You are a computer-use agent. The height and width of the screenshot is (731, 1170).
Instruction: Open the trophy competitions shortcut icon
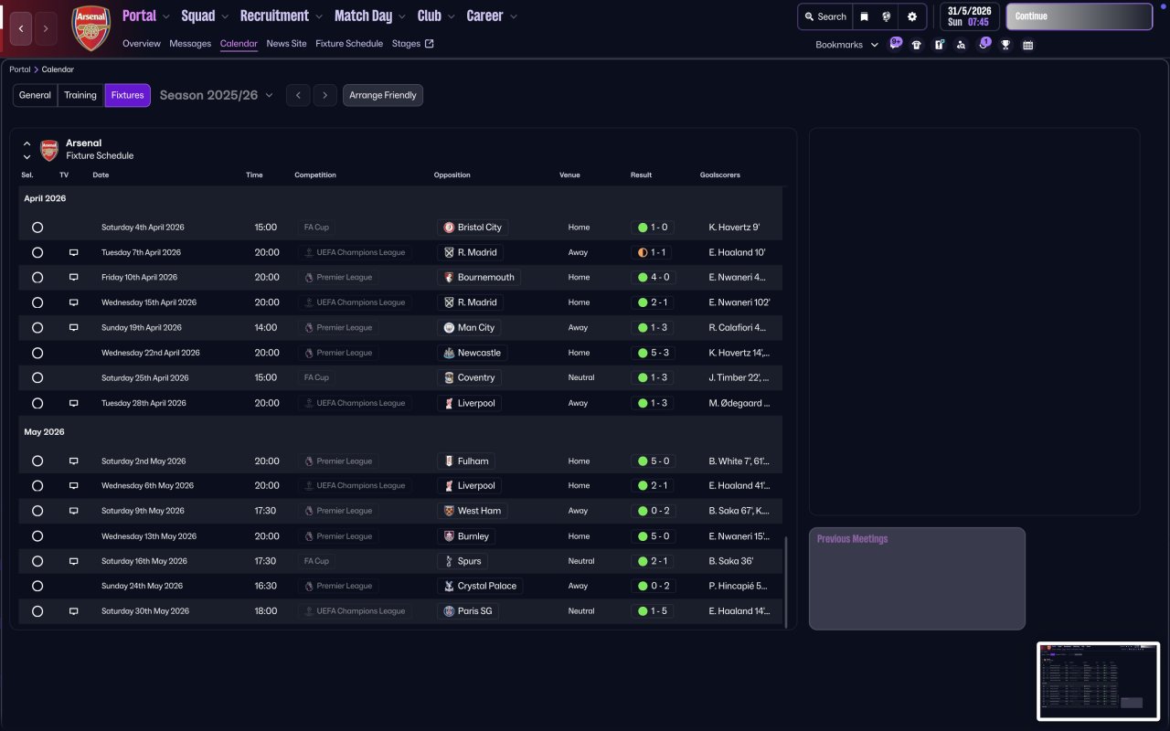point(1005,45)
